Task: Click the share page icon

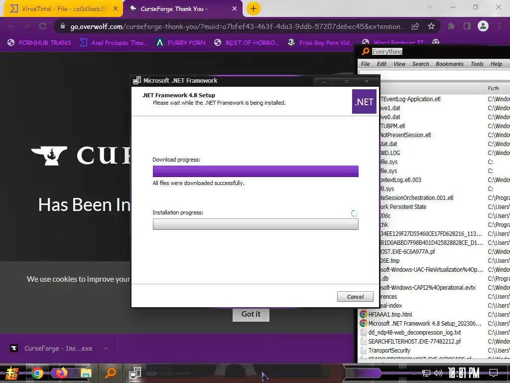Action: tap(415, 26)
